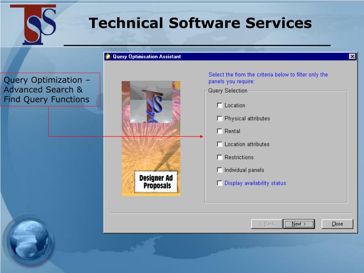The image size is (364, 273).
Task: Check Display availability status
Action: [x=219, y=183]
